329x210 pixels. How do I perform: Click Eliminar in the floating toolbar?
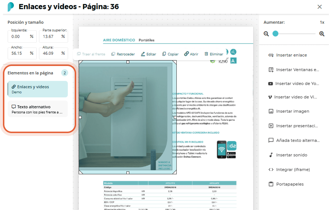[214, 54]
